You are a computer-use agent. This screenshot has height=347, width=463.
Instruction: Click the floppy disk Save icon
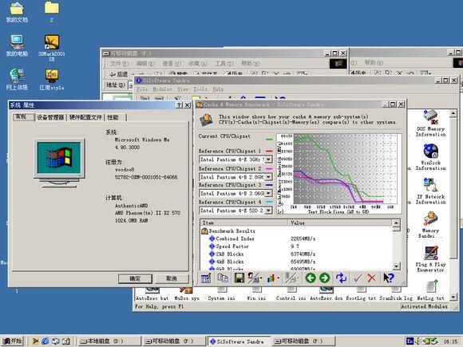click(239, 278)
